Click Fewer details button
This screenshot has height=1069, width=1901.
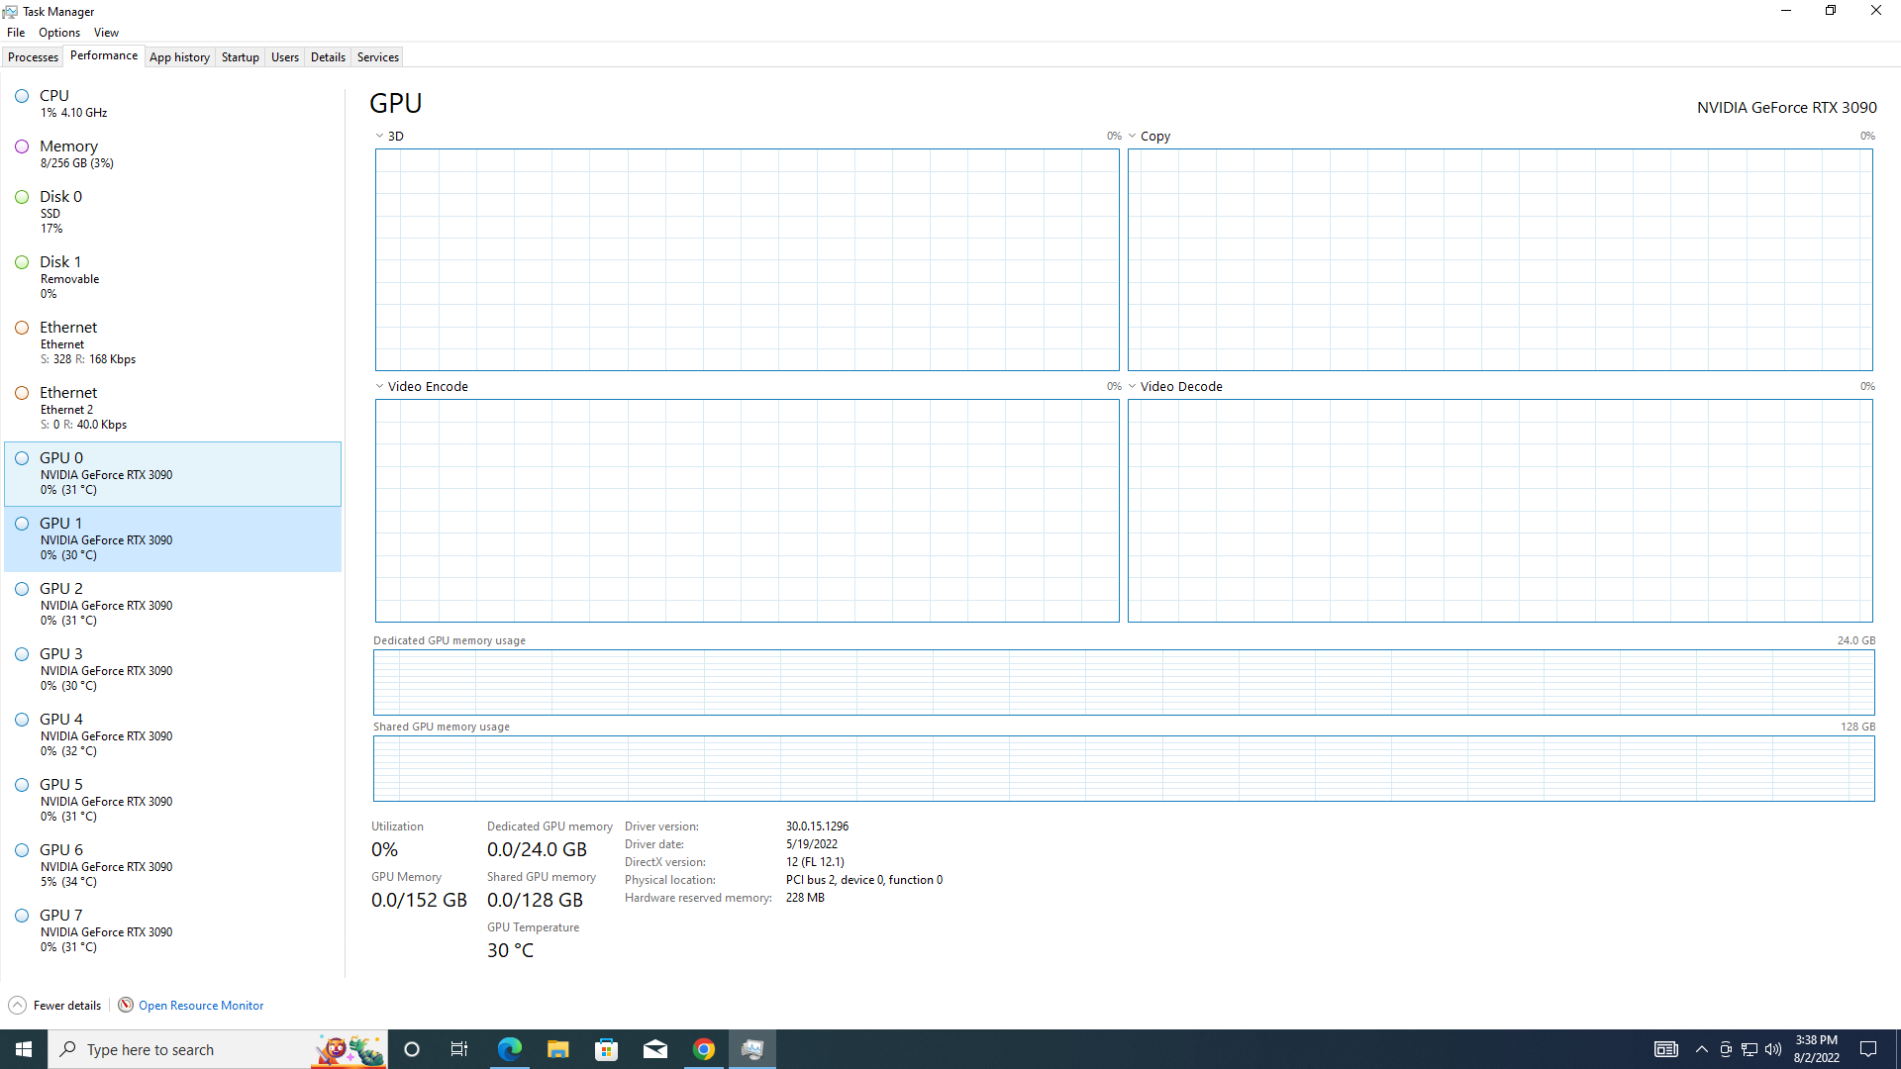tap(66, 1006)
